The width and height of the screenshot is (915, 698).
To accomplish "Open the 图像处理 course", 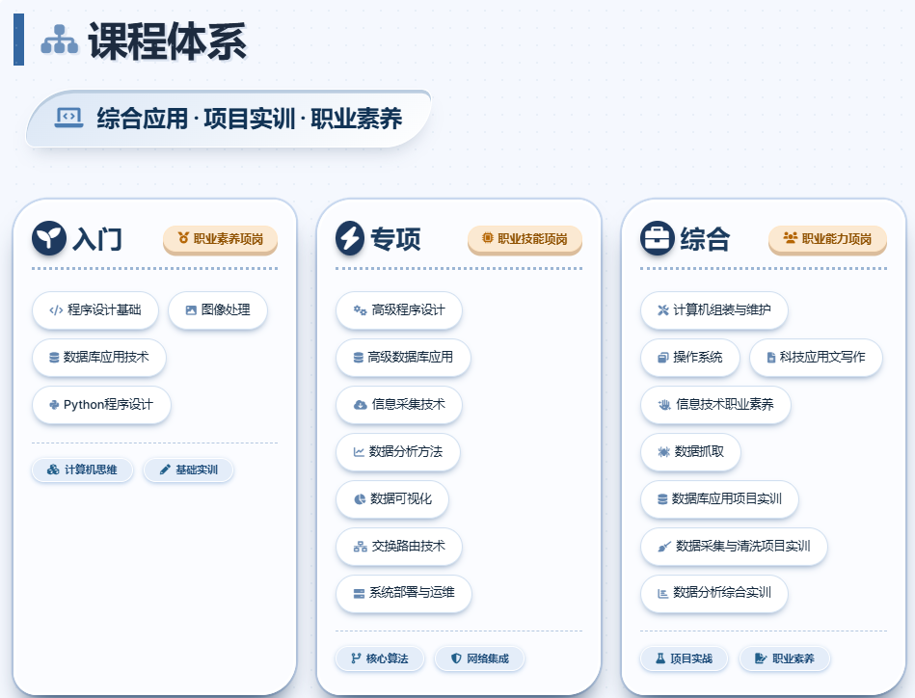I will [x=218, y=310].
